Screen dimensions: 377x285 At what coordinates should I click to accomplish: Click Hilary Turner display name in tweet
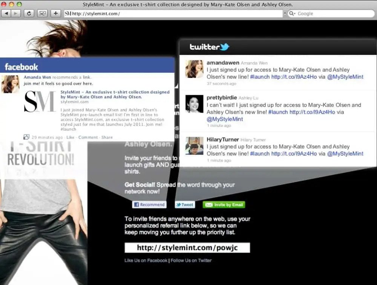pos(253,140)
